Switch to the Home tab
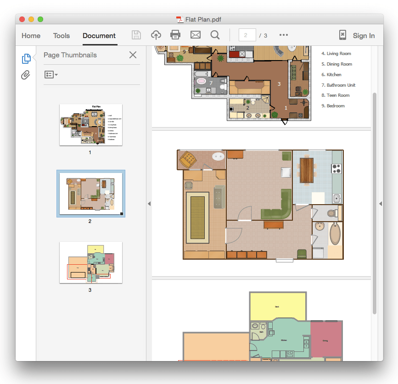The height and width of the screenshot is (384, 398). (31, 35)
